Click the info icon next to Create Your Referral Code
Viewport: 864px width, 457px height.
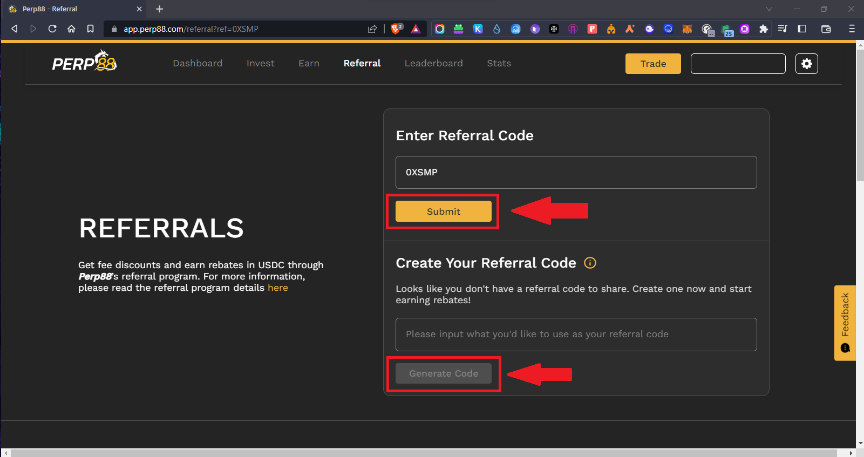click(x=590, y=263)
